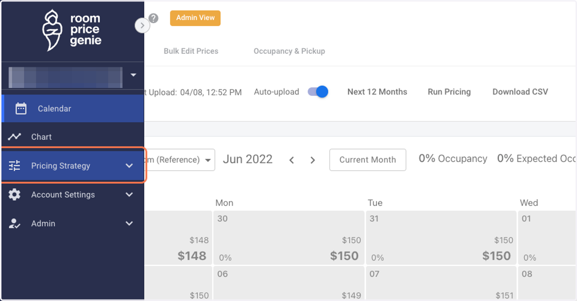Open Account Settings menu item
This screenshot has width=577, height=301.
73,195
